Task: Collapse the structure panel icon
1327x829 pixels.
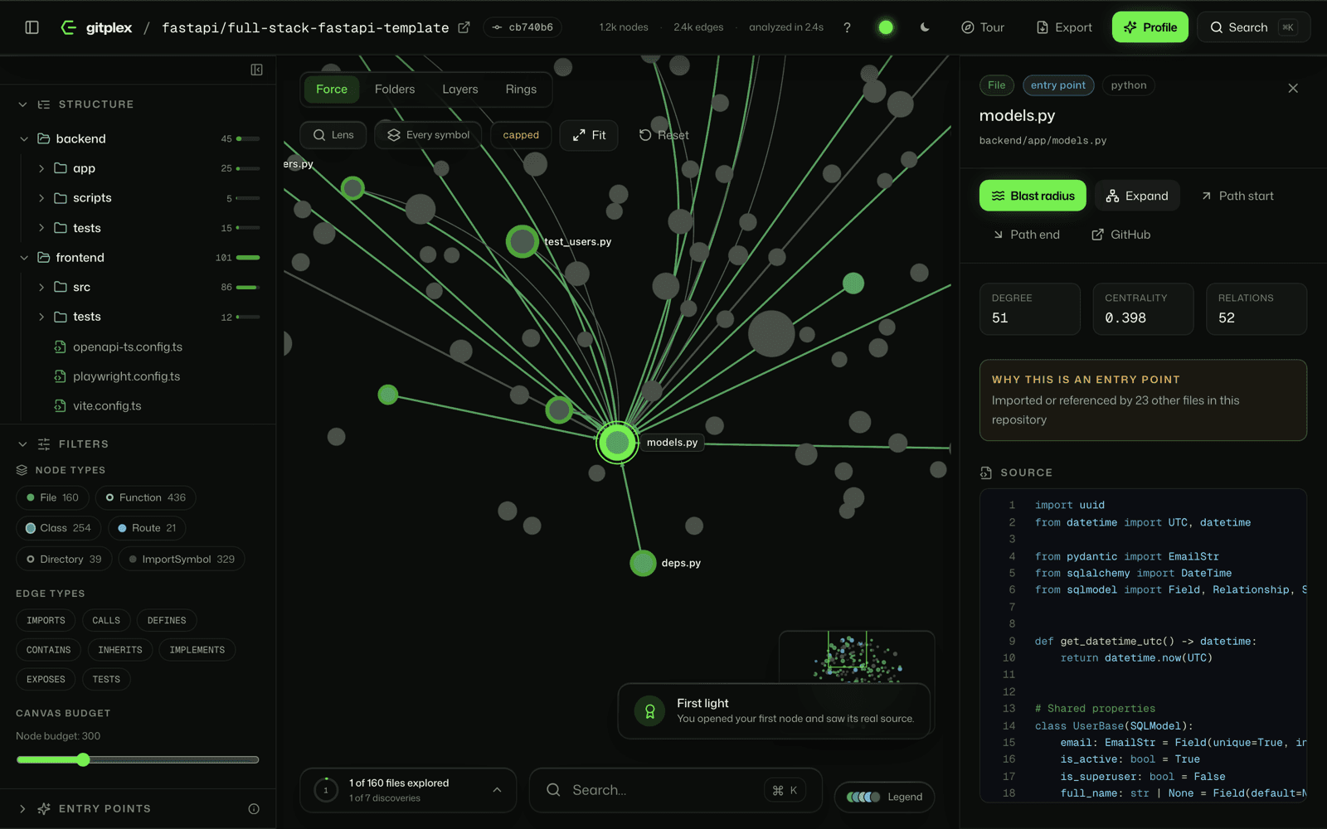Action: (x=257, y=70)
